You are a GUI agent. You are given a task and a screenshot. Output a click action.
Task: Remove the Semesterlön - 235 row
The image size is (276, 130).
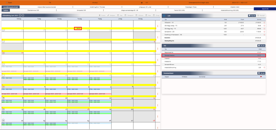coord(264,32)
